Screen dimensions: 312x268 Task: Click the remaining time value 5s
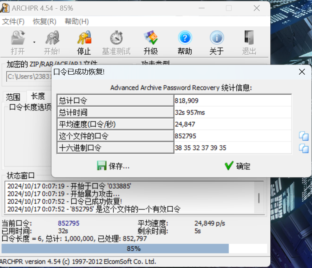(198, 231)
